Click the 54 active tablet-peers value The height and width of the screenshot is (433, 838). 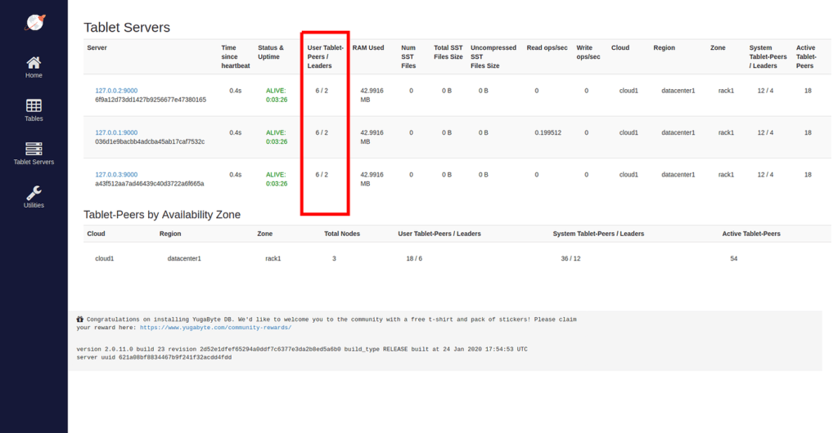[x=734, y=259]
